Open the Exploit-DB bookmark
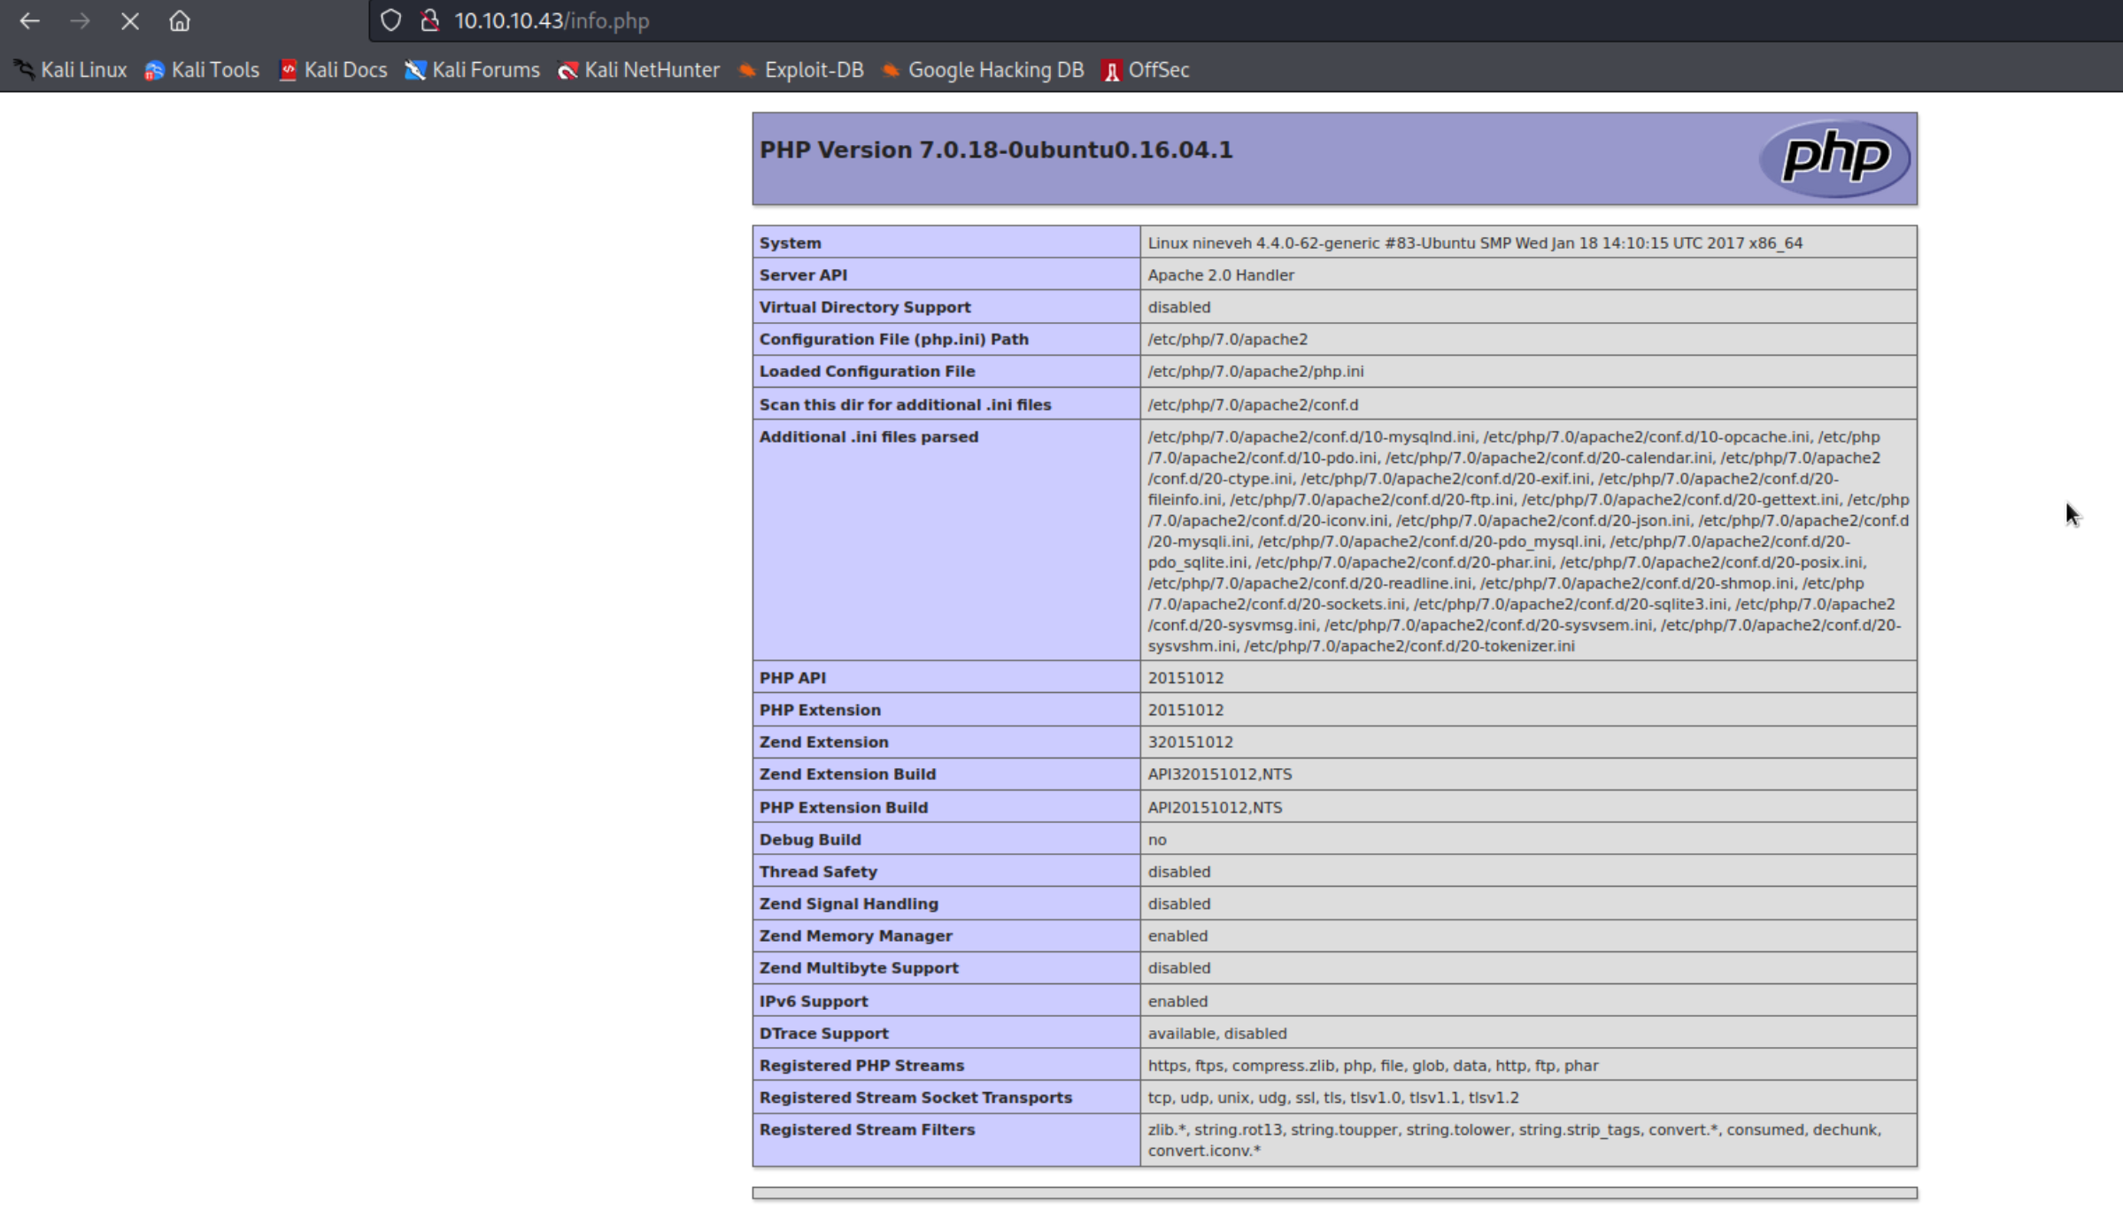Screen dimensions: 2123x1232 click(x=800, y=70)
